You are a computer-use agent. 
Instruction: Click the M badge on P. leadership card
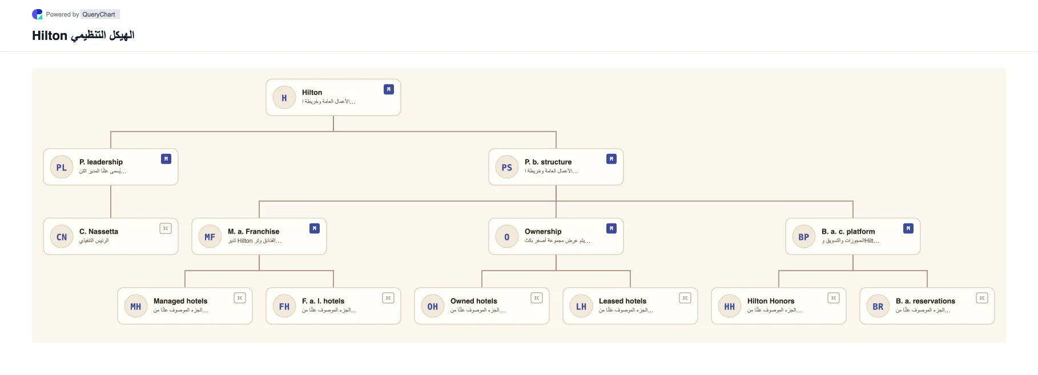pos(166,159)
